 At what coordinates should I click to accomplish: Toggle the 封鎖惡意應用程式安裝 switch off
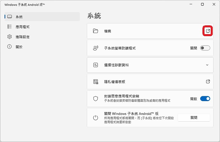click(205, 99)
